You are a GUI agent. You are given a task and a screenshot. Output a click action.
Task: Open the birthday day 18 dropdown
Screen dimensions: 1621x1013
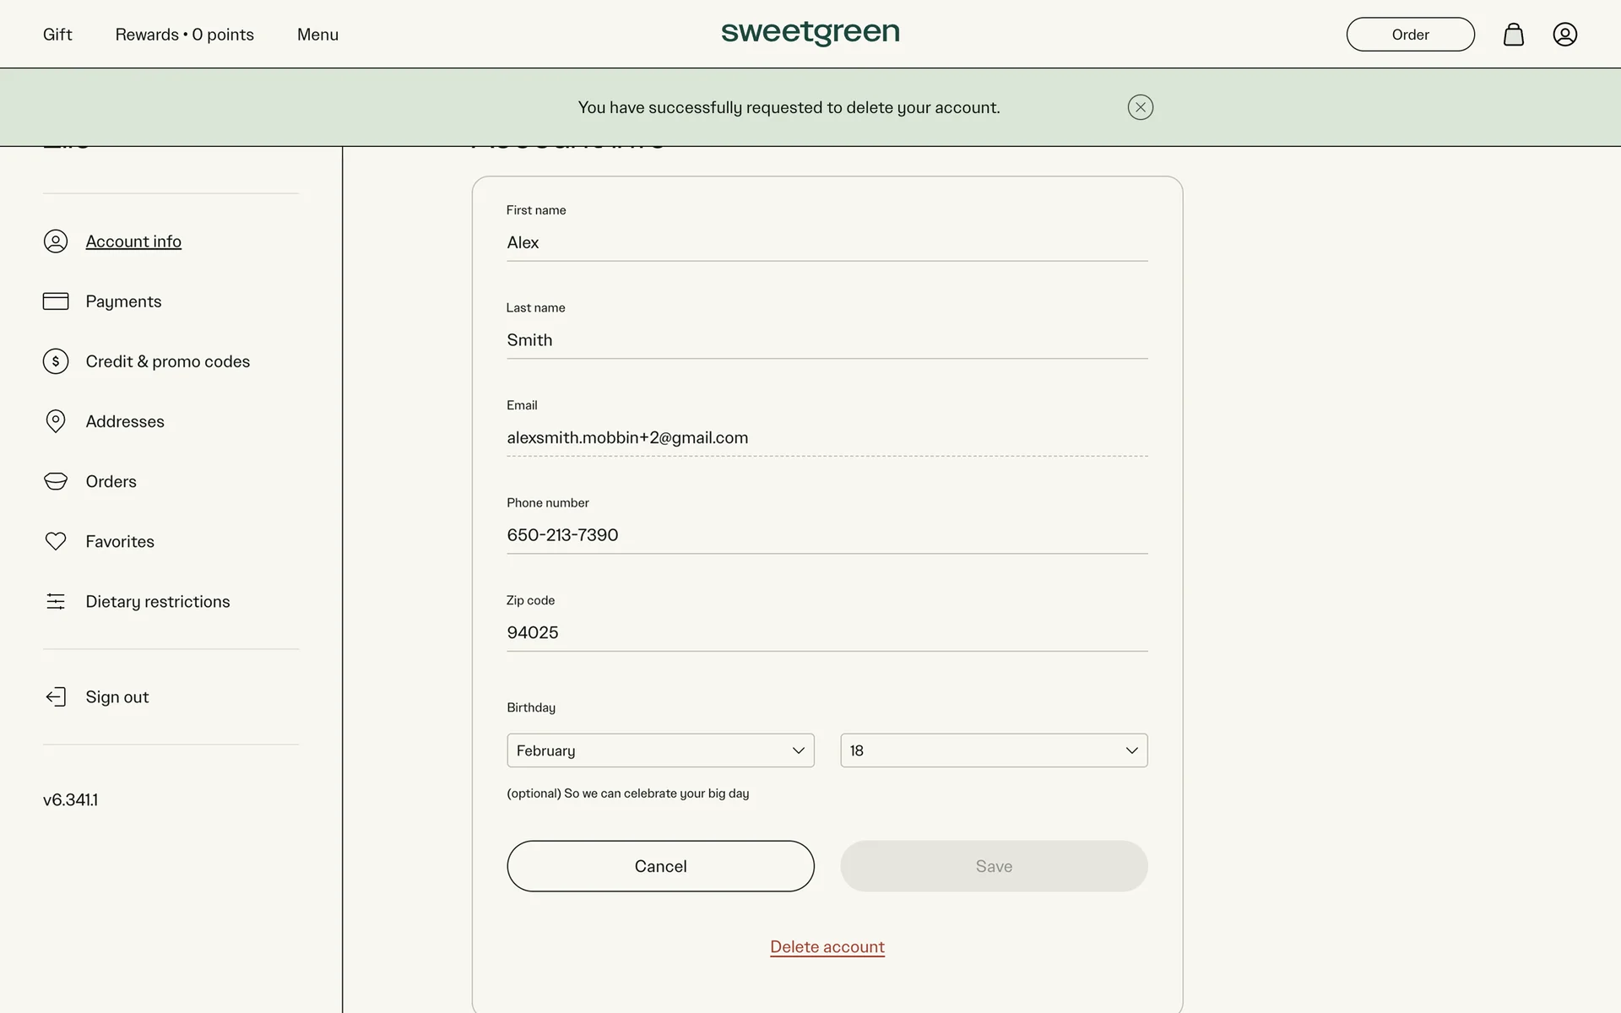coord(994,750)
